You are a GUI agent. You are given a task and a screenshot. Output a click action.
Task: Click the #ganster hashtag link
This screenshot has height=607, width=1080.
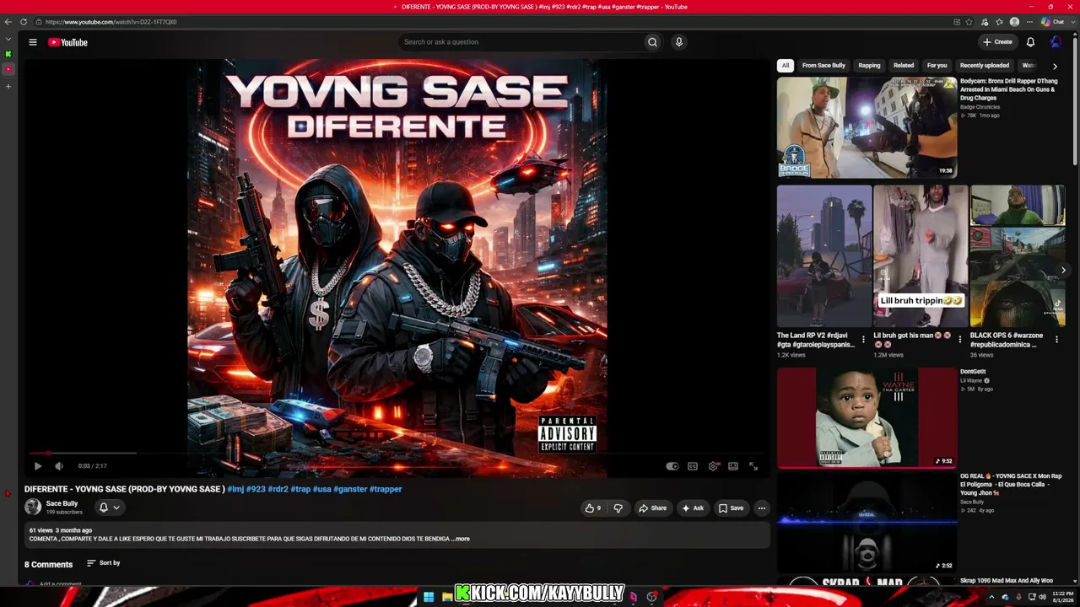coord(350,489)
